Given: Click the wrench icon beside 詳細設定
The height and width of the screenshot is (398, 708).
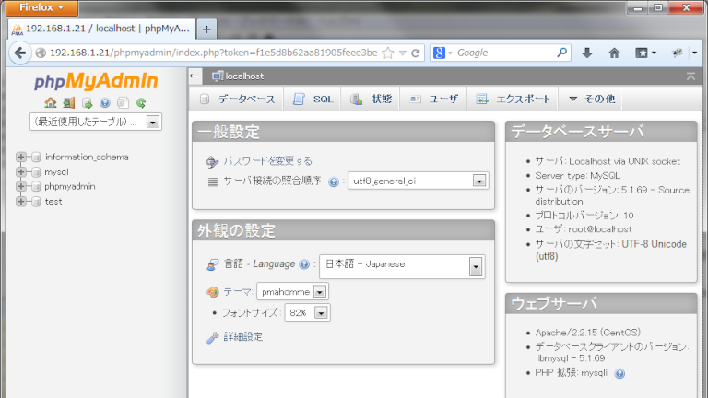Looking at the screenshot, I should click(x=213, y=337).
